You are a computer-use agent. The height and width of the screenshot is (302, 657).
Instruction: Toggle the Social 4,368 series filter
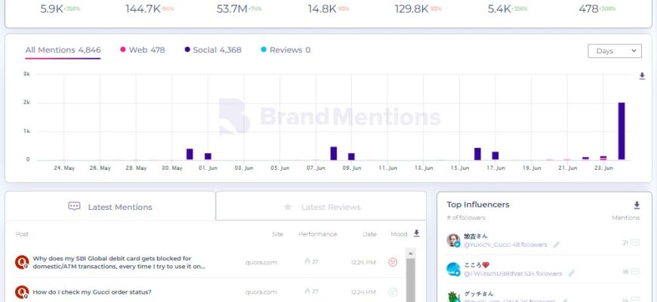212,50
